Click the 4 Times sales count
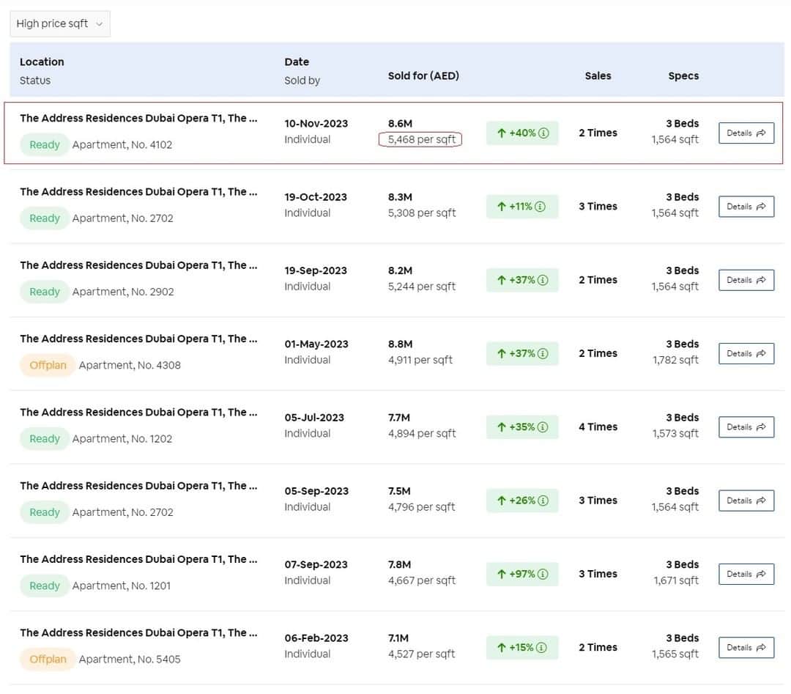This screenshot has height=694, width=791. (598, 427)
